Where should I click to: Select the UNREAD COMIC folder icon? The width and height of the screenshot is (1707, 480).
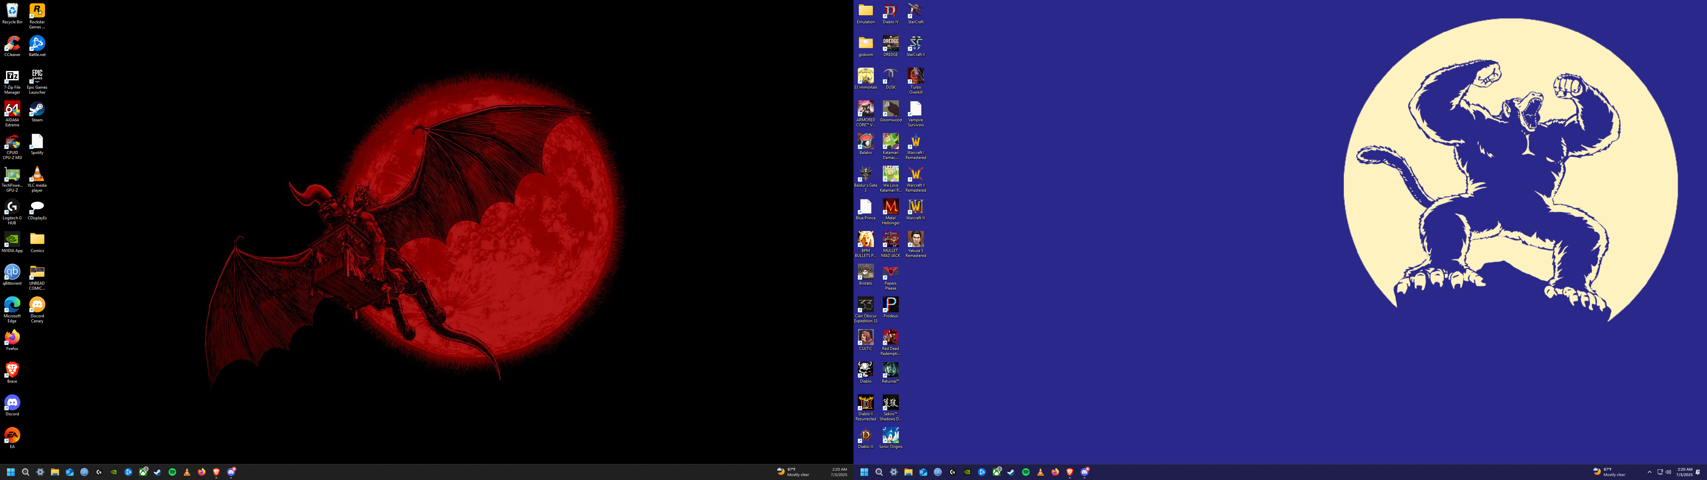click(x=37, y=277)
